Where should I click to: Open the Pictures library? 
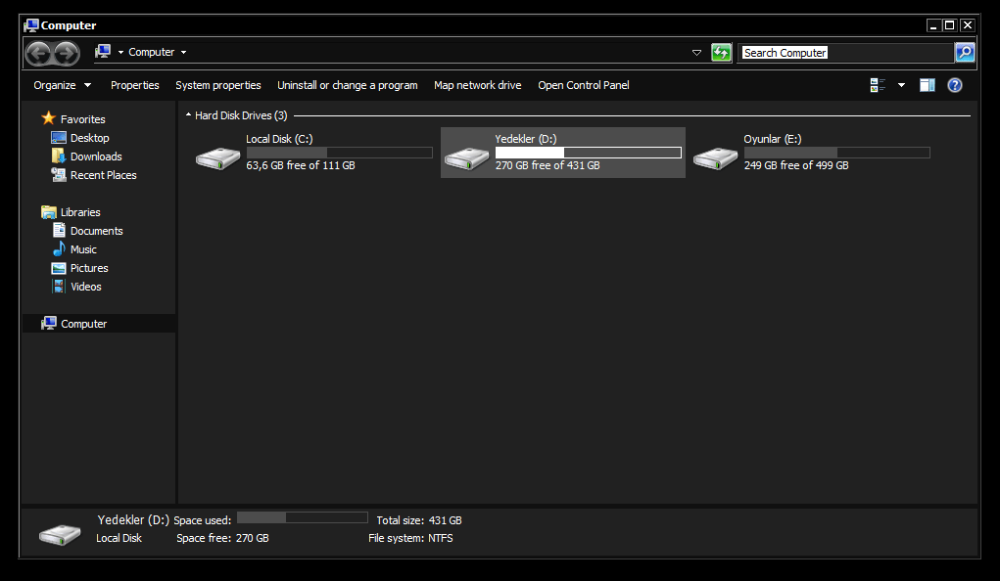point(89,268)
